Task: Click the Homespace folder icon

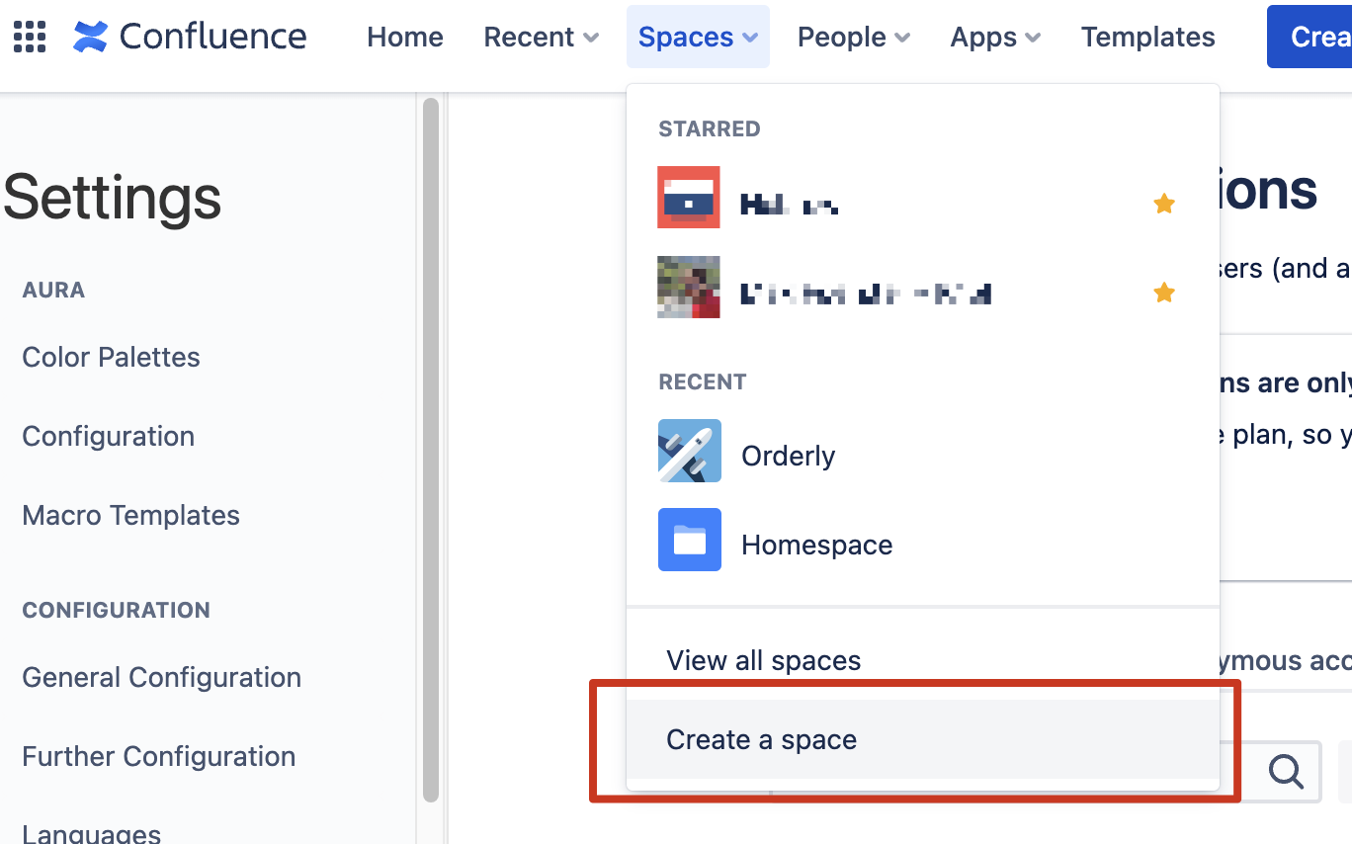Action: (x=689, y=540)
